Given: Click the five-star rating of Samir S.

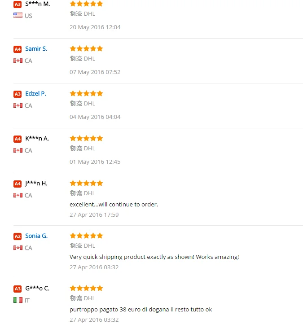Looking at the screenshot, I should pyautogui.click(x=86, y=48).
